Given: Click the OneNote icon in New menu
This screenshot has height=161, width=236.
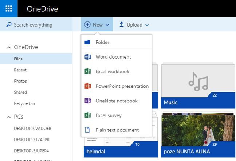Looking at the screenshot, I should pyautogui.click(x=88, y=101).
